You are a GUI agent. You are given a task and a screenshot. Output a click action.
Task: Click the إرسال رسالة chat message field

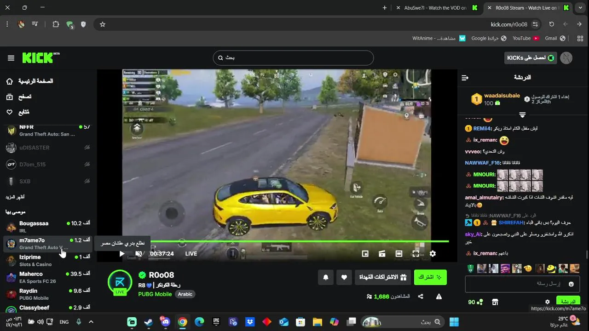[522, 284]
